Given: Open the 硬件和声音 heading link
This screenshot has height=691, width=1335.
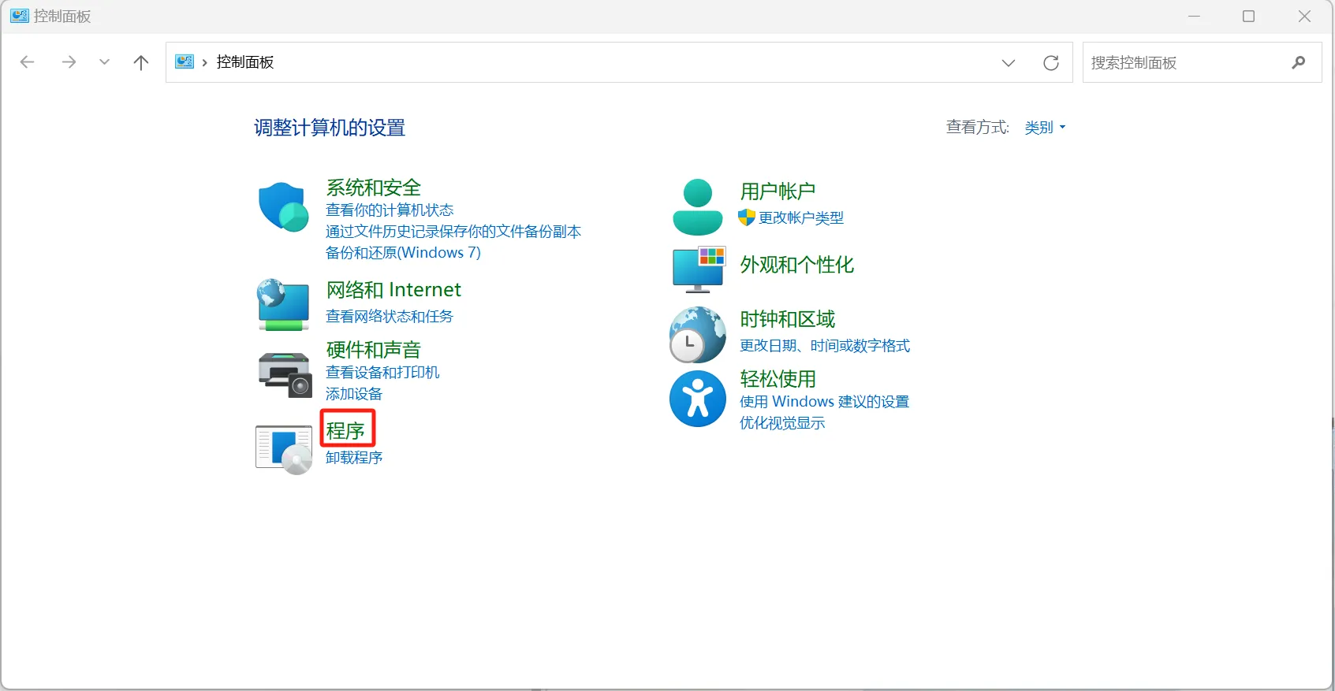Looking at the screenshot, I should click(374, 350).
